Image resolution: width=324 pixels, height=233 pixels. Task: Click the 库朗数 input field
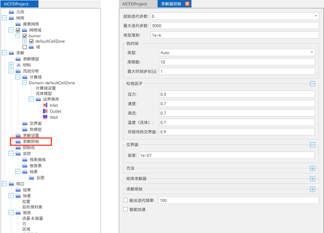click(237, 62)
